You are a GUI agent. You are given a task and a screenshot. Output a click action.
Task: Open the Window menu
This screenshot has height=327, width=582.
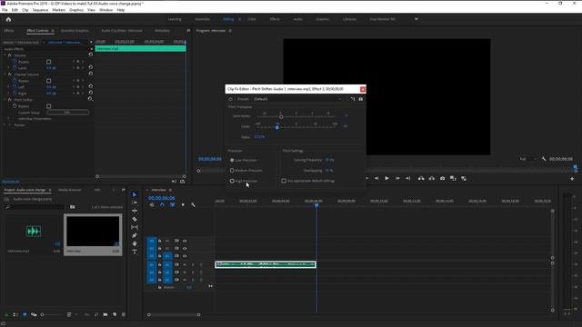[105, 10]
